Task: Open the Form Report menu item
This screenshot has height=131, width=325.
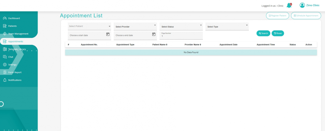Action: (15, 72)
